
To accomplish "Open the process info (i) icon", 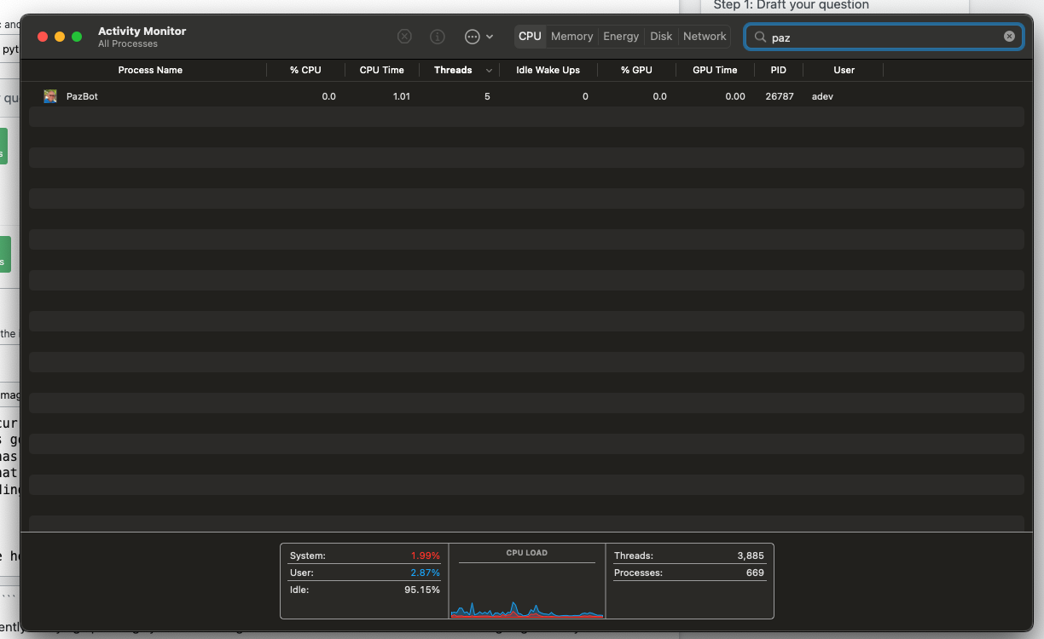I will (438, 37).
